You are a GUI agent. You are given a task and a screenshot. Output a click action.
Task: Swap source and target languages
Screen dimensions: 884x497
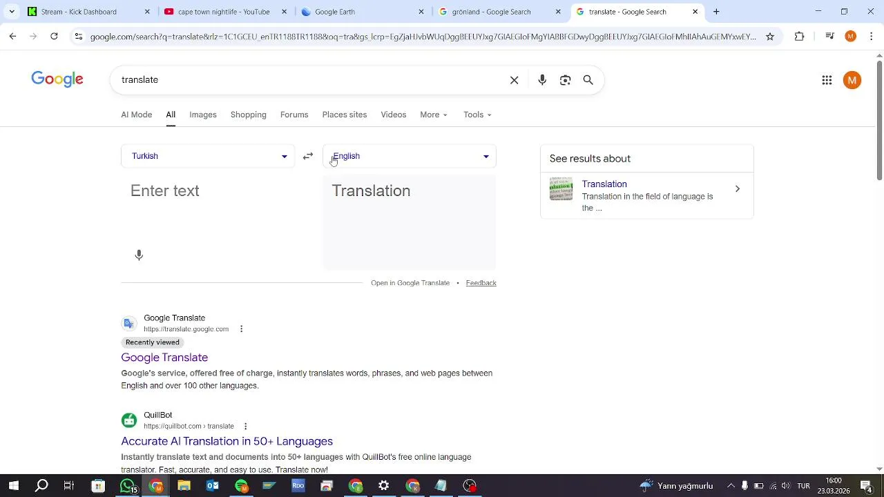click(x=308, y=156)
